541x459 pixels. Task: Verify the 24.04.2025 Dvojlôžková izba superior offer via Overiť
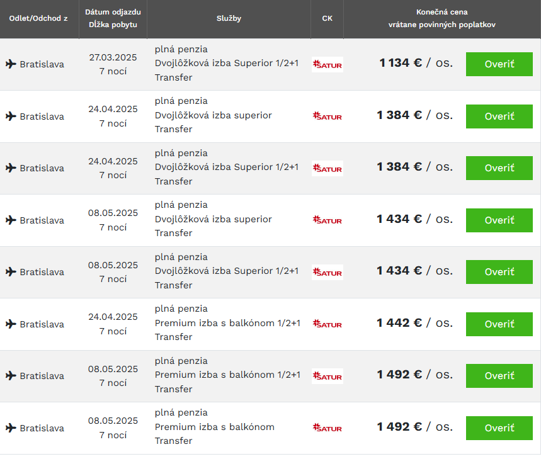(499, 116)
